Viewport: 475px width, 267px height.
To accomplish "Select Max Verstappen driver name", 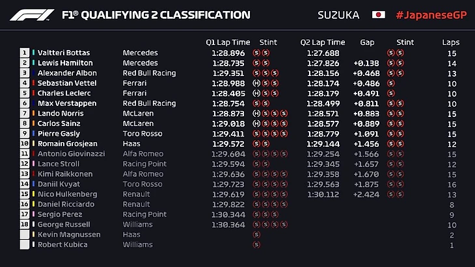I will point(68,103).
